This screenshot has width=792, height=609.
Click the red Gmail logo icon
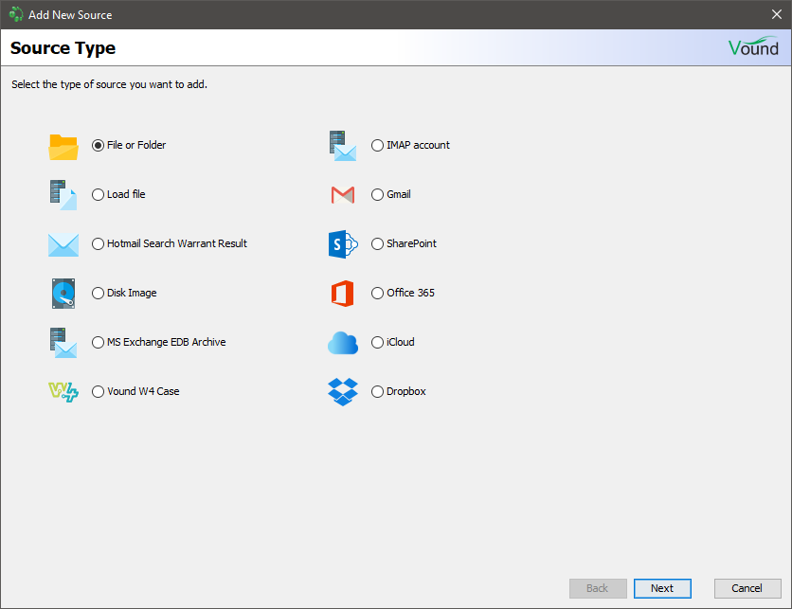click(342, 195)
